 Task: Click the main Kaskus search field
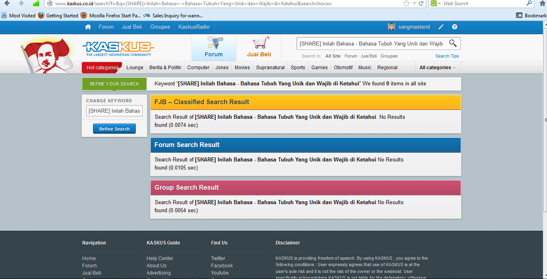pyautogui.click(x=371, y=44)
